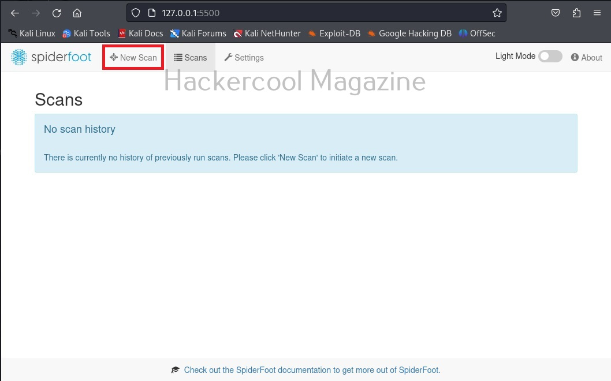Viewport: 611px width, 381px height.
Task: Open the Kali Docs bookmark
Action: pyautogui.click(x=140, y=33)
